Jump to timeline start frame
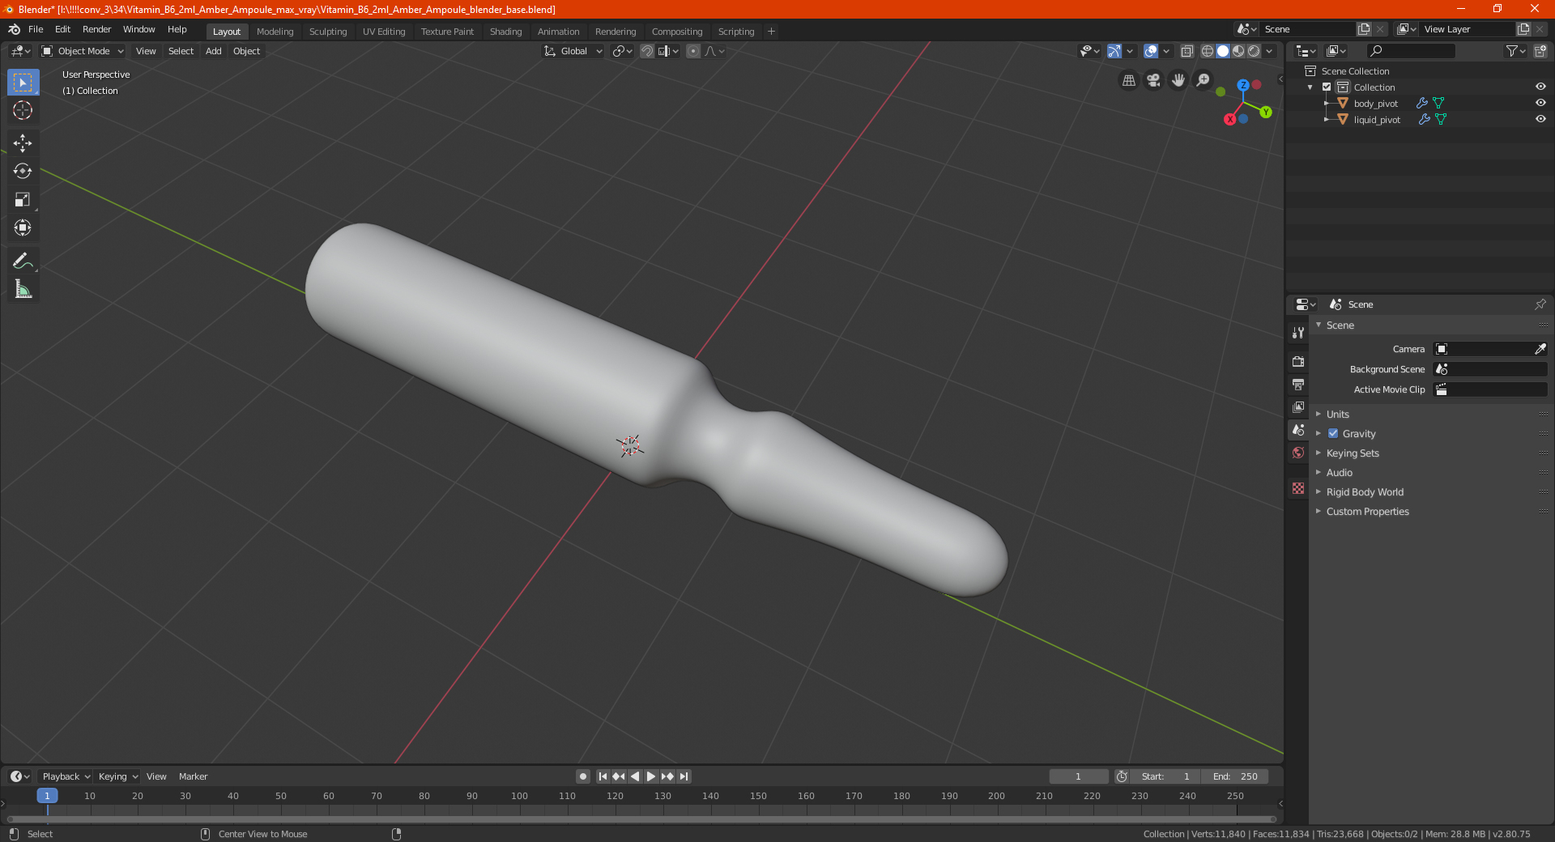The image size is (1555, 842). [603, 776]
